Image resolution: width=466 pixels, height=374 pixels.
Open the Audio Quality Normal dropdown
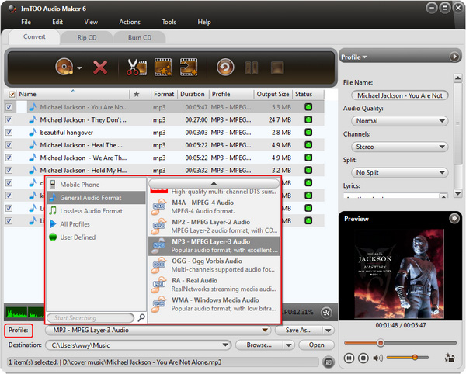point(400,121)
